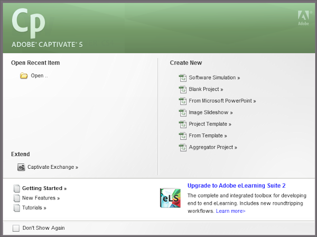Viewport: 317px width, 237px height.
Task: Click the Image Slideshow project icon
Action: pyautogui.click(x=183, y=113)
